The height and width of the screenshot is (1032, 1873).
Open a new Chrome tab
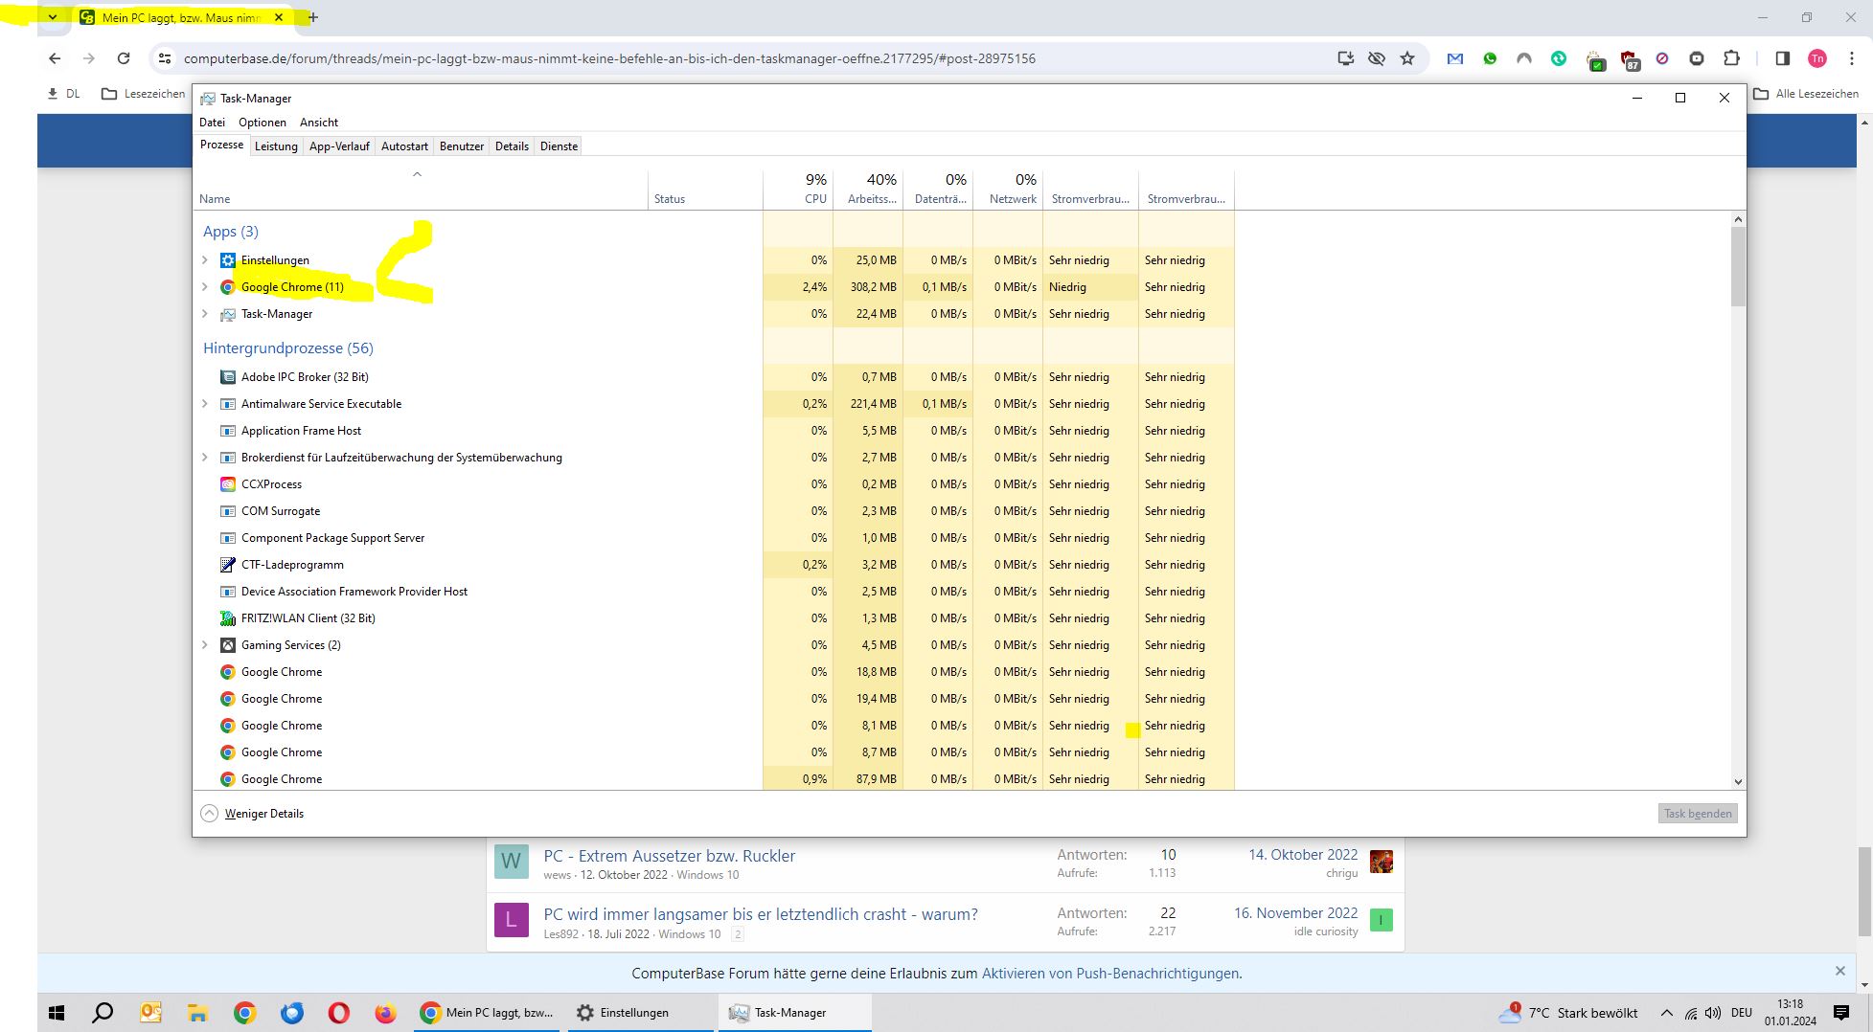313,17
